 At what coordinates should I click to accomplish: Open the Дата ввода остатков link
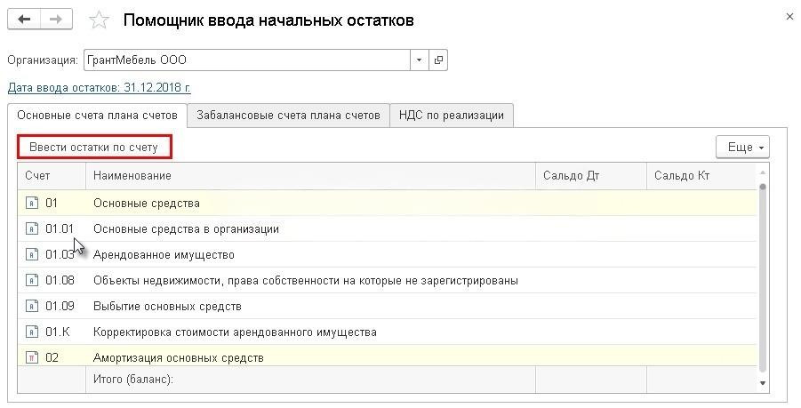[x=99, y=87]
